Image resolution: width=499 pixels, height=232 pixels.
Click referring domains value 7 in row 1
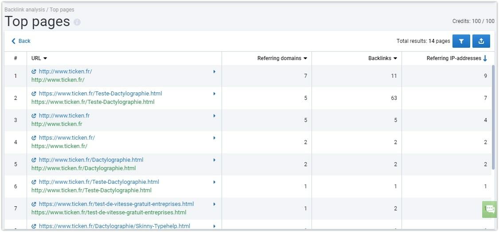coord(305,76)
